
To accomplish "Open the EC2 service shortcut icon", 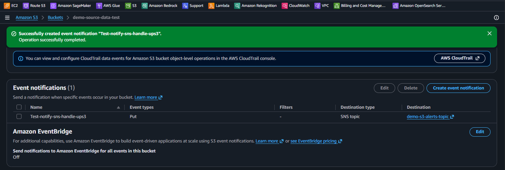I will tap(7, 6).
